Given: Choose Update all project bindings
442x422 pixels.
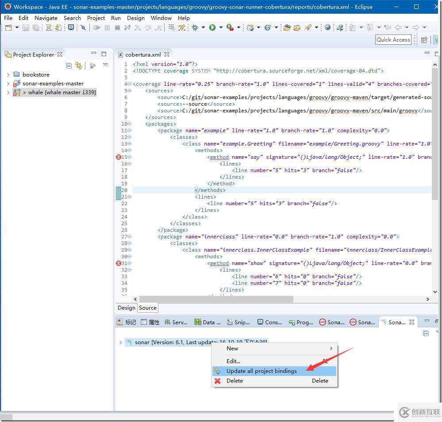Looking at the screenshot, I should 274,371.
